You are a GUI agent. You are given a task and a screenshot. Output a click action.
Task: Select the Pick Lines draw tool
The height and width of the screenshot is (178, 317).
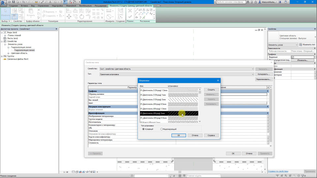coord(144,17)
